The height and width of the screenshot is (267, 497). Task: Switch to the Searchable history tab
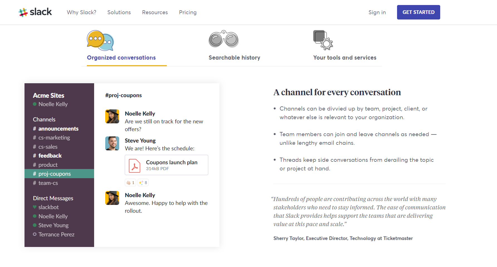(x=234, y=58)
